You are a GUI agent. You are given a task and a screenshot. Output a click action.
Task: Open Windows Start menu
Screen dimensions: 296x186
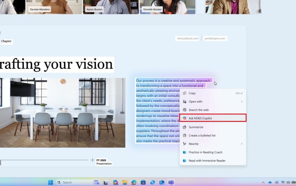click(50, 183)
